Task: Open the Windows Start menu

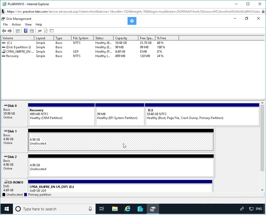Action: [7, 209]
